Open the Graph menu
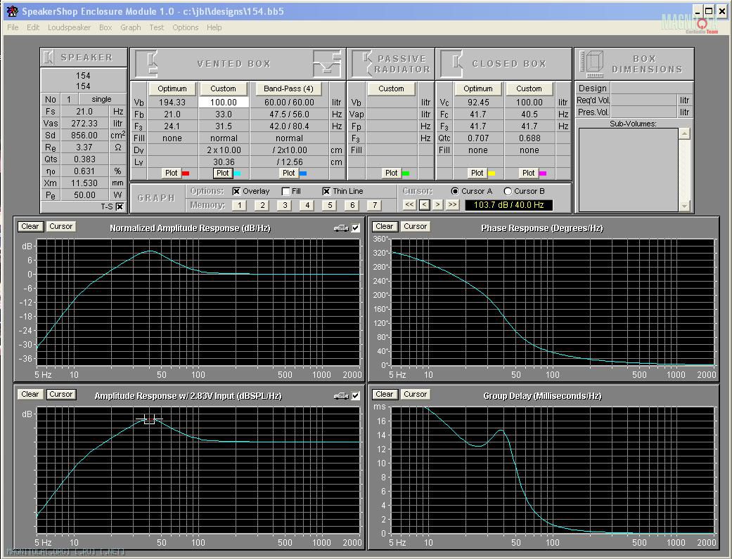 (131, 27)
